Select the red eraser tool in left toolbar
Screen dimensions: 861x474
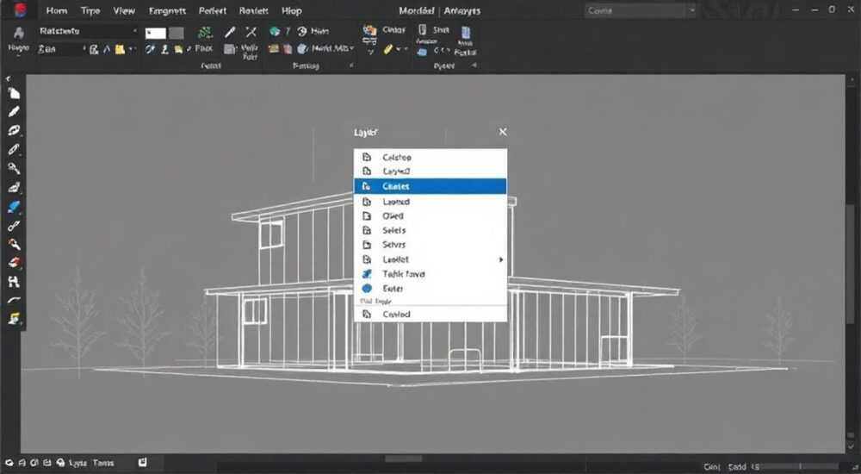tap(14, 262)
